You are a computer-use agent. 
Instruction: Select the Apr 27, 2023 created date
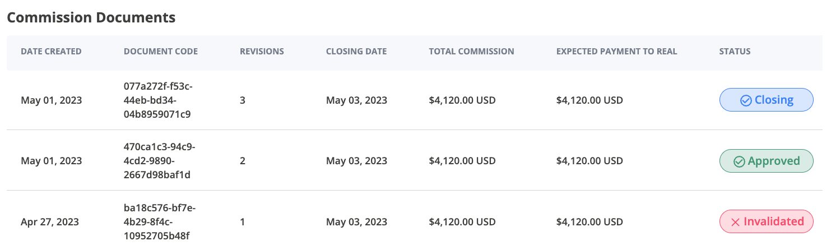[50, 222]
